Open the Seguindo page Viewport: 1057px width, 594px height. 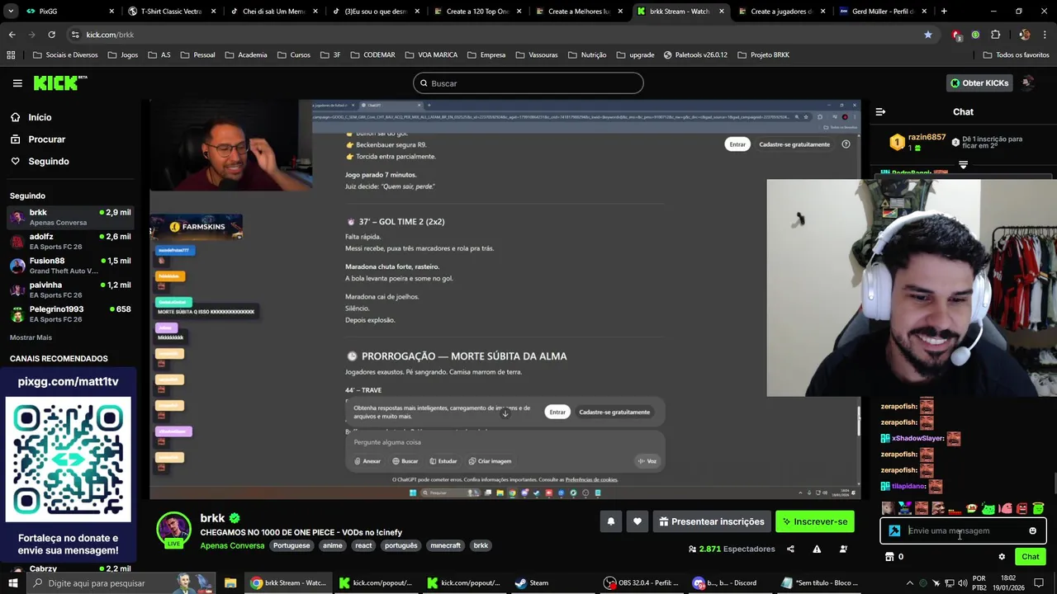[x=40, y=162]
